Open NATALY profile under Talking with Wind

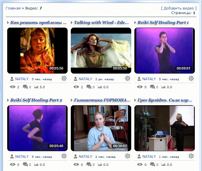(85, 79)
